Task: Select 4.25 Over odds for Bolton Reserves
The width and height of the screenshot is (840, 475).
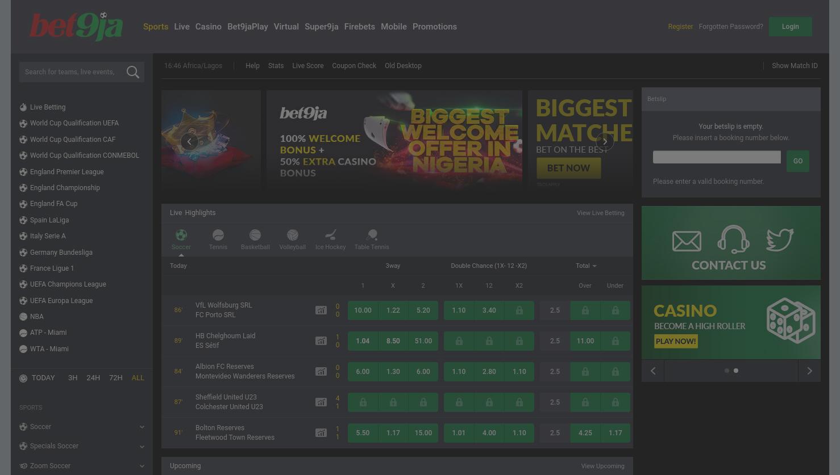Action: pyautogui.click(x=585, y=433)
